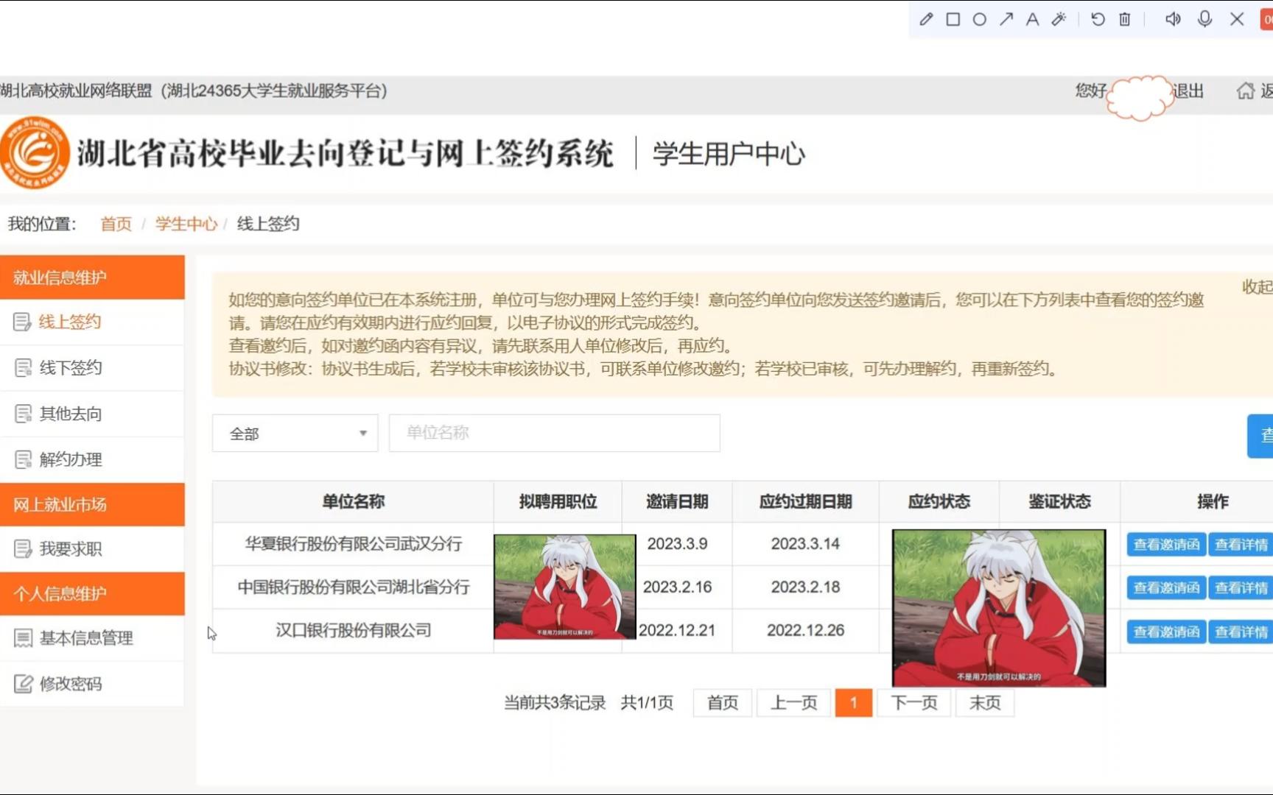The height and width of the screenshot is (795, 1273).
Task: Click the 单位名称 search input field
Action: point(555,433)
